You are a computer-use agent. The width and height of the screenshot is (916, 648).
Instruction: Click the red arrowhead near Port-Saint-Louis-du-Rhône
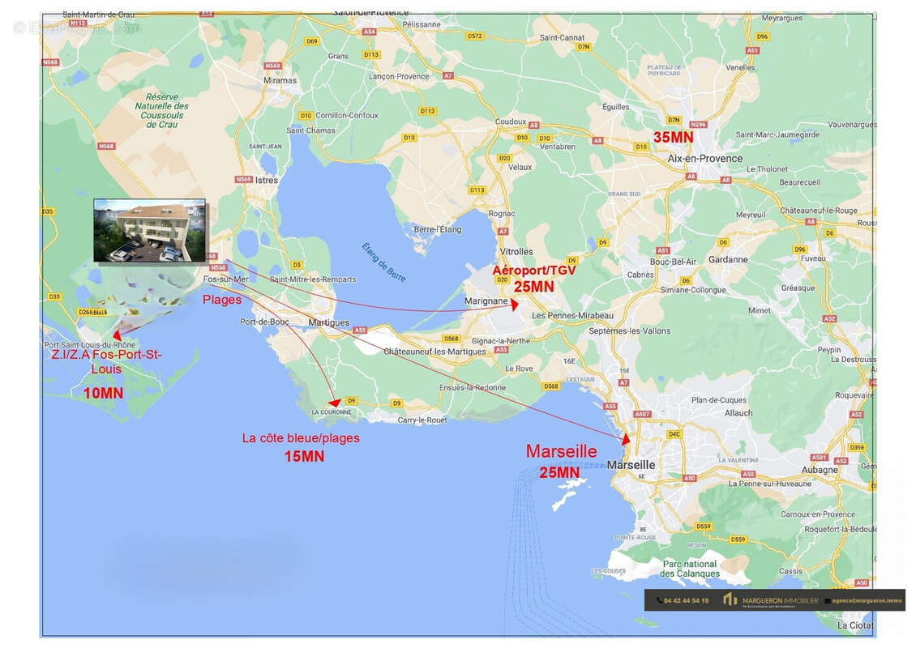(x=118, y=334)
